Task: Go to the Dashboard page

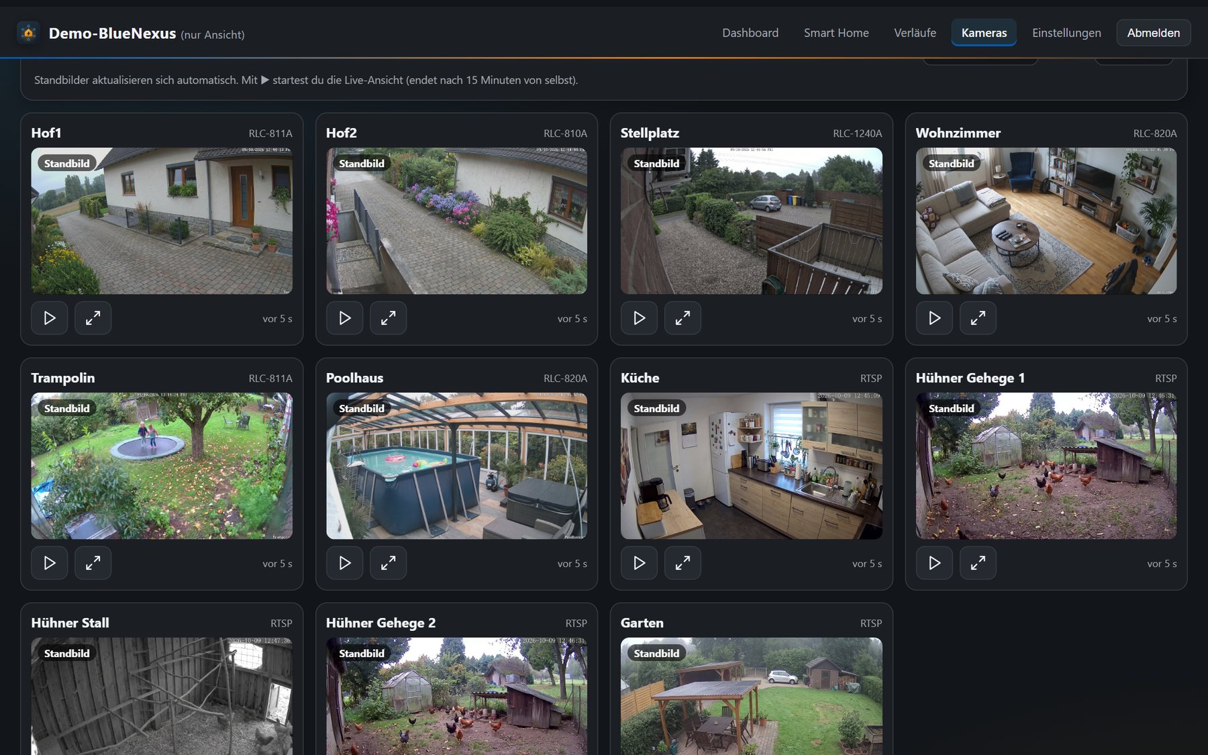Action: point(750,33)
